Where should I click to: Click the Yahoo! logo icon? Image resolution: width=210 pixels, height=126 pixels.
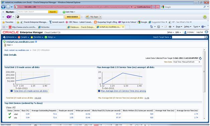click(9, 17)
